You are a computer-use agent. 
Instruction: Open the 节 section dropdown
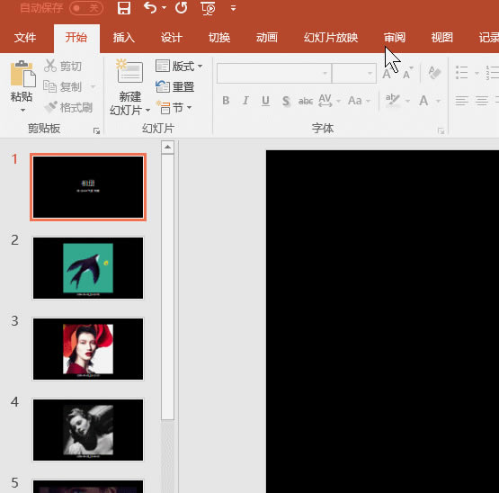point(174,108)
